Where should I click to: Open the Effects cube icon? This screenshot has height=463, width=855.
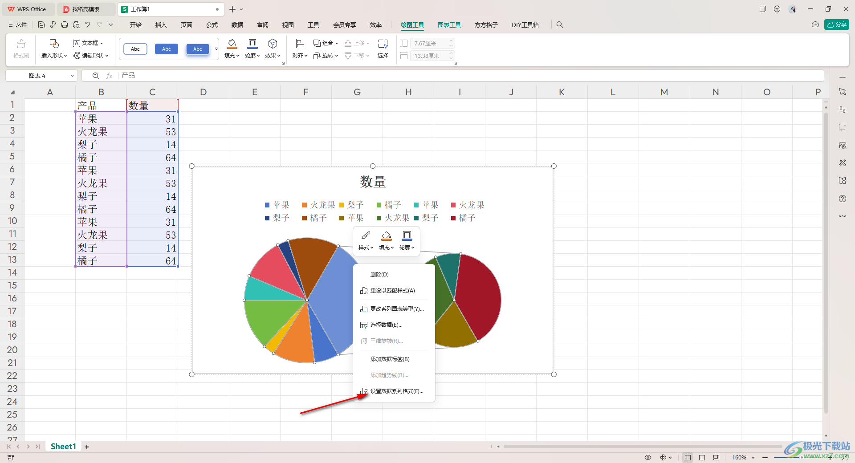point(273,44)
